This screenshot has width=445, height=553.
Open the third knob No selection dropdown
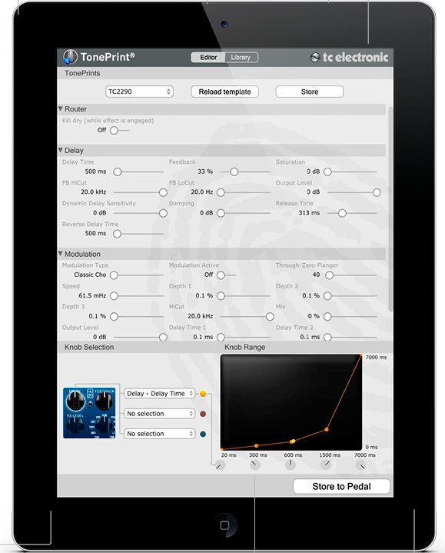point(160,434)
